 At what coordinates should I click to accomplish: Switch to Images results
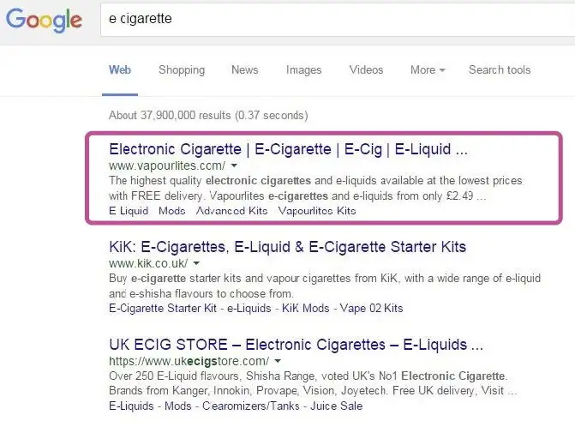point(303,70)
